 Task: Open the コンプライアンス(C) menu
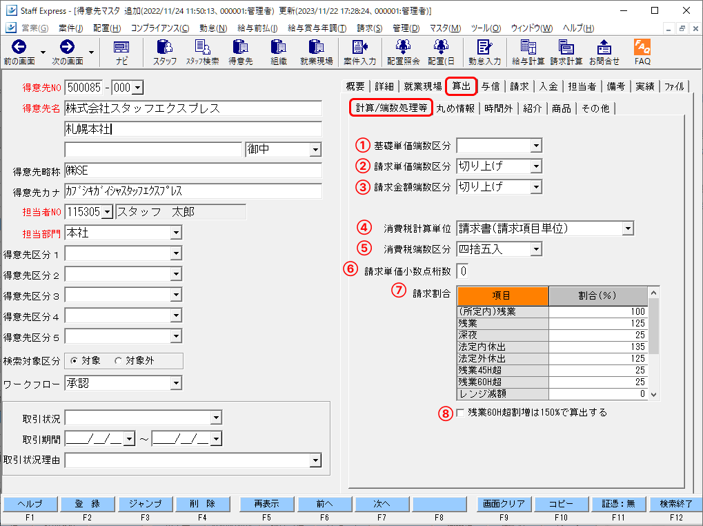[159, 28]
